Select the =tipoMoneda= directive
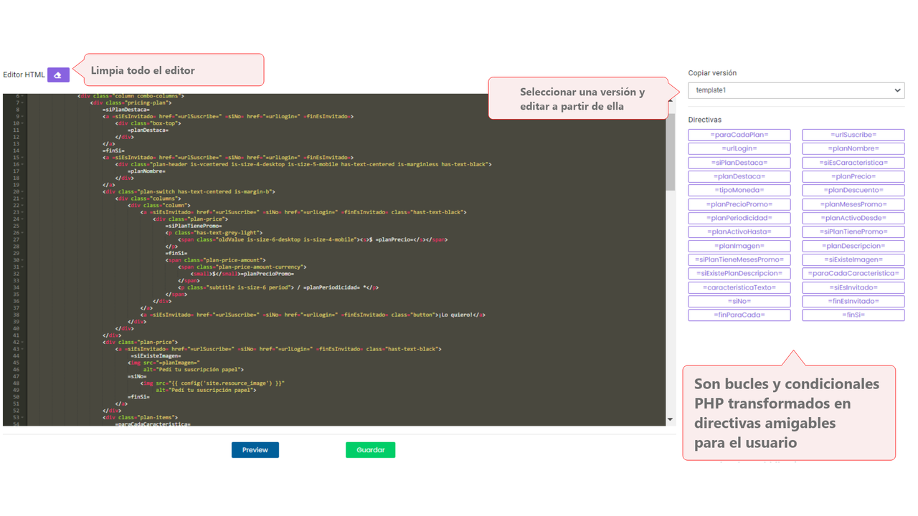Screen dimensions: 918x516 click(739, 190)
